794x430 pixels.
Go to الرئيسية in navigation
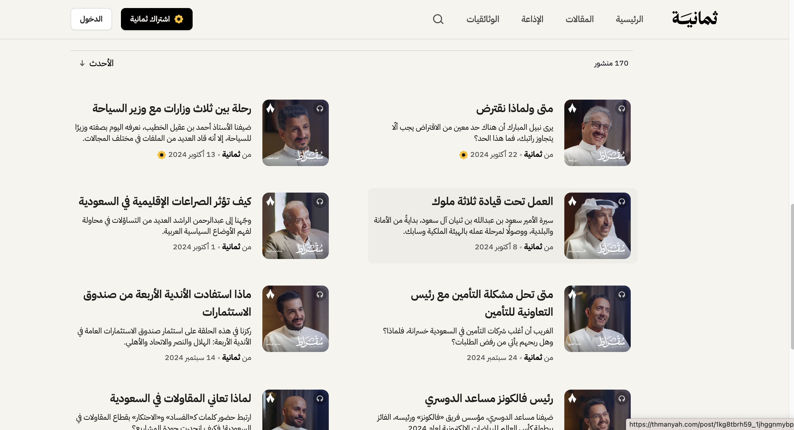click(x=629, y=19)
